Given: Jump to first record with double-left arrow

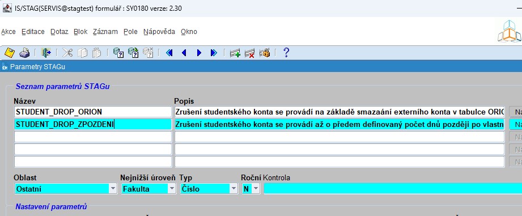Looking at the screenshot, I should coord(169,53).
